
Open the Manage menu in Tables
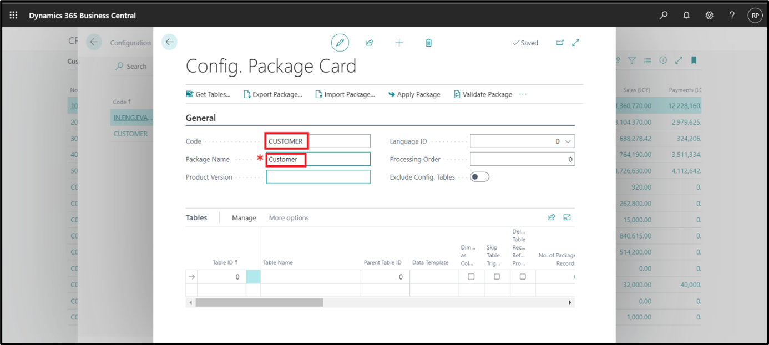244,218
